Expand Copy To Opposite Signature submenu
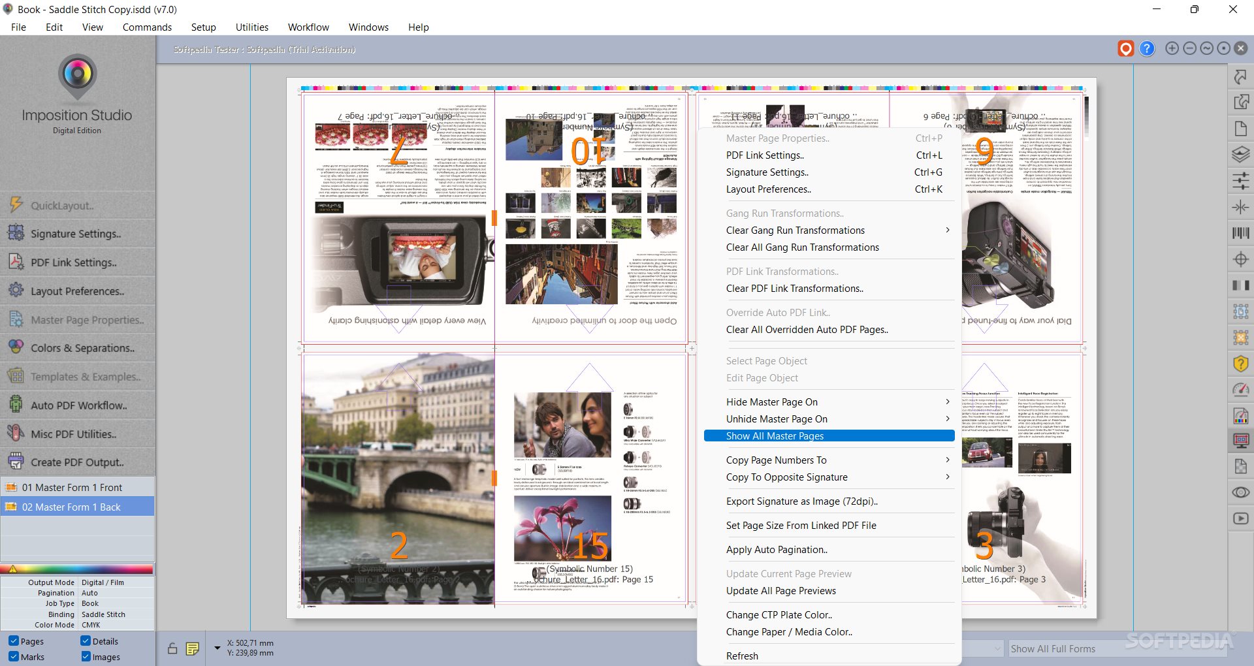The height and width of the screenshot is (666, 1254). click(x=829, y=477)
